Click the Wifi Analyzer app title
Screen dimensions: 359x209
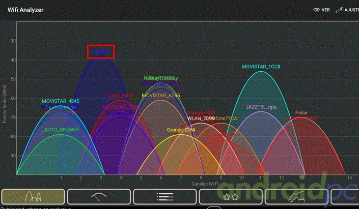coord(25,10)
